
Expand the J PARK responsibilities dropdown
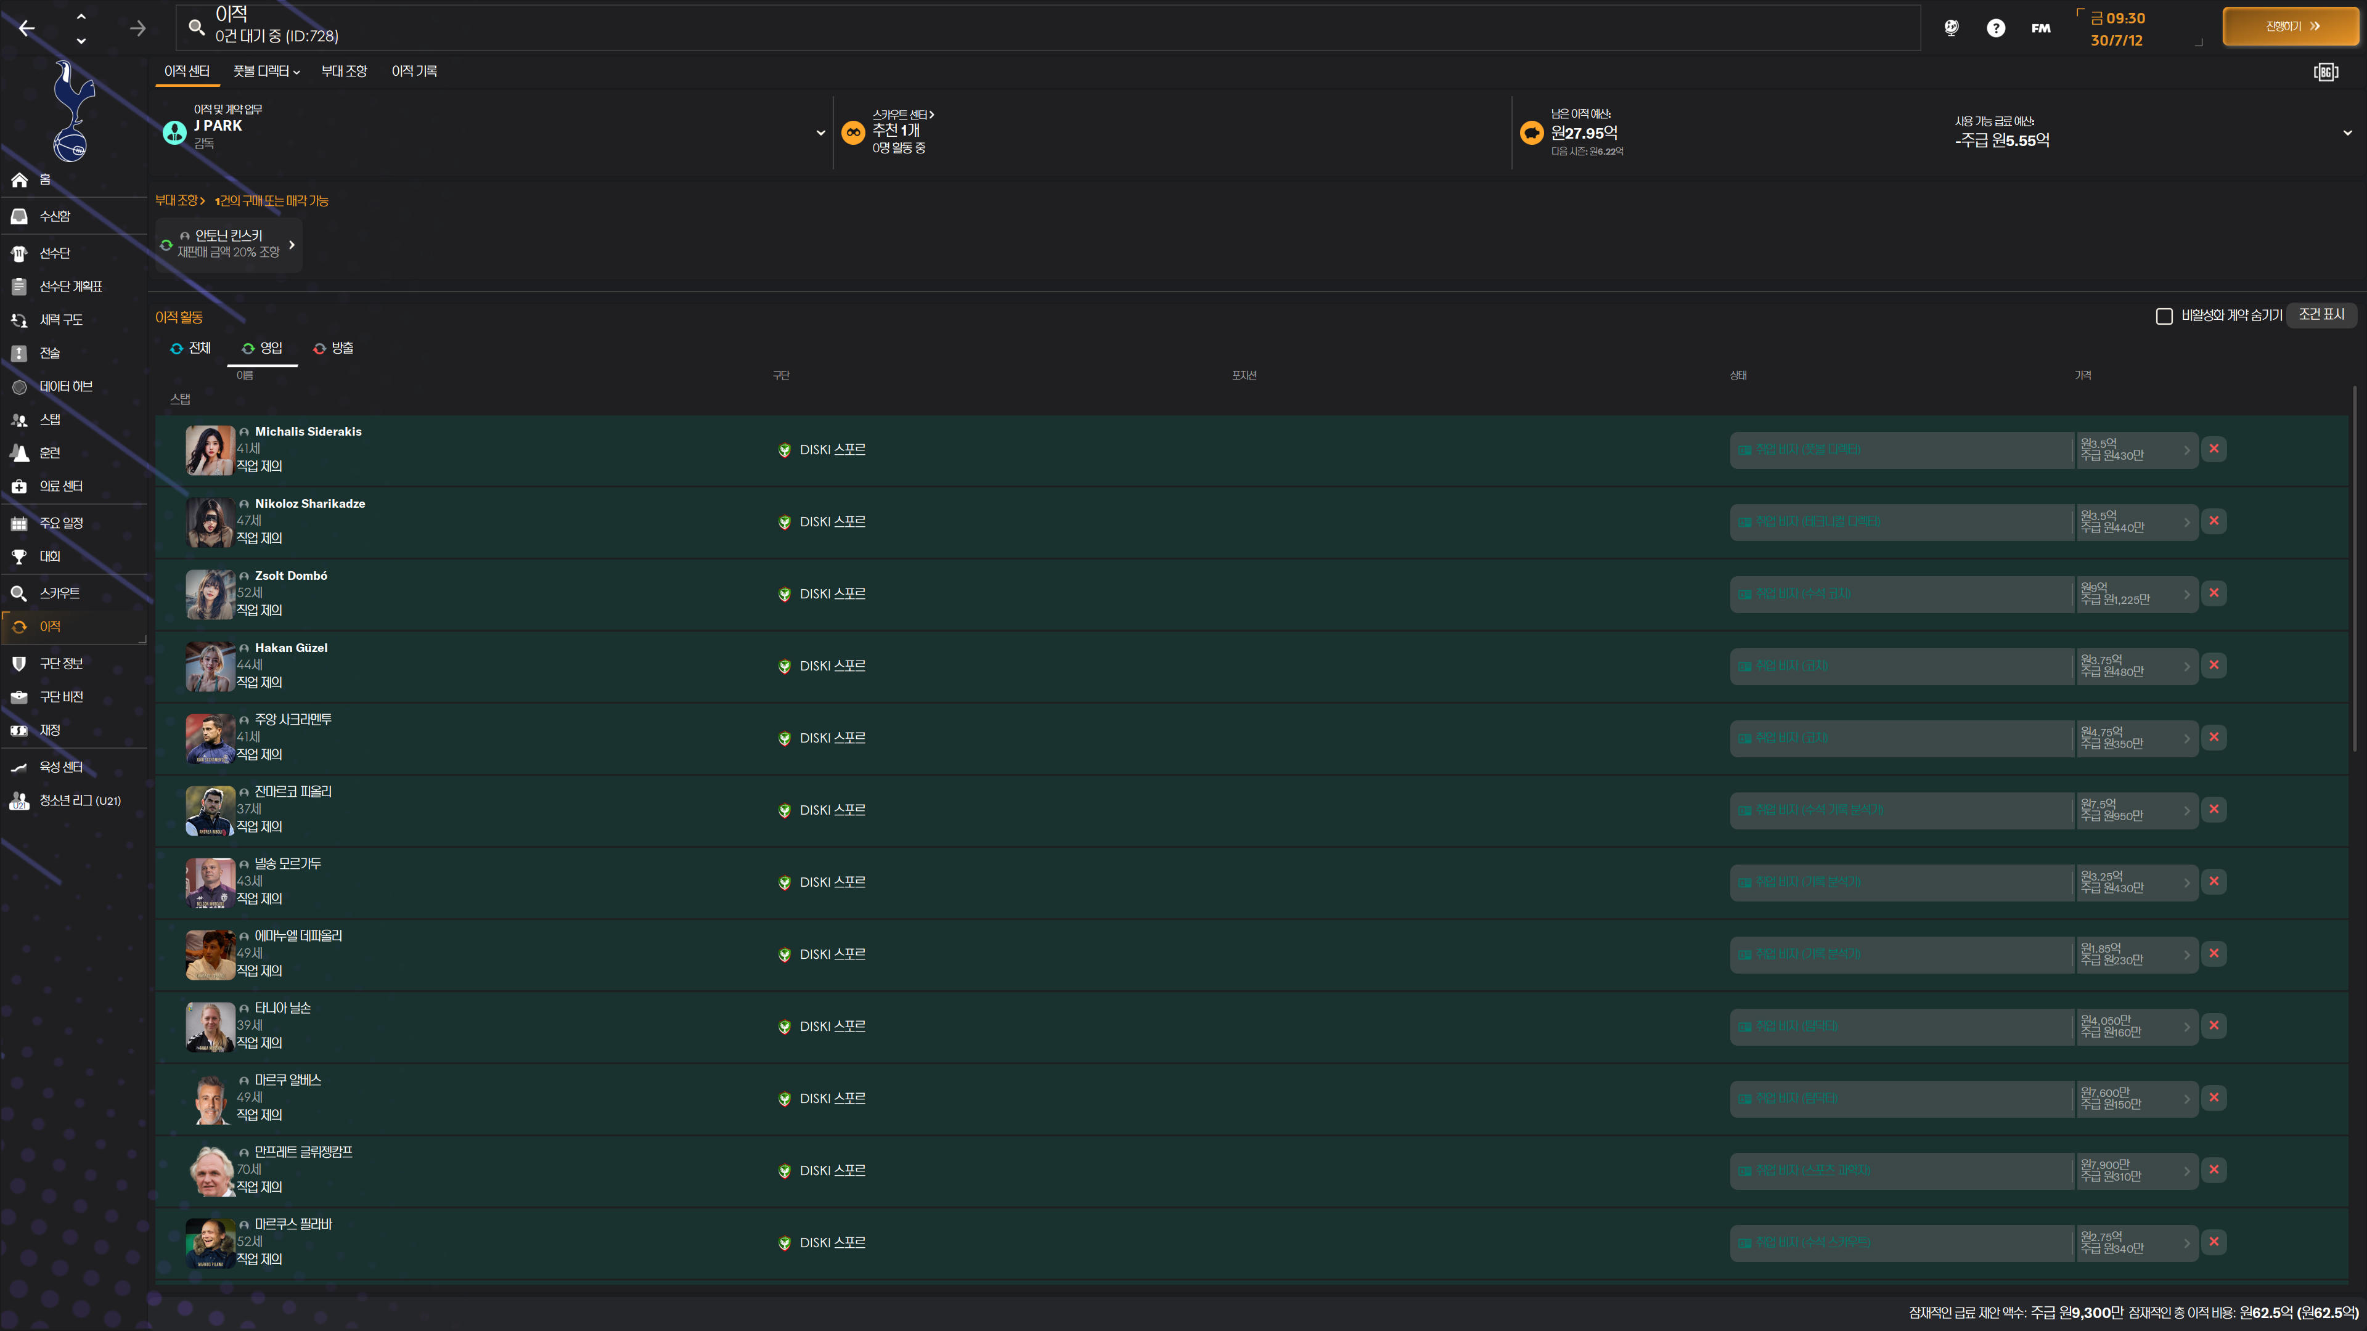coord(820,133)
